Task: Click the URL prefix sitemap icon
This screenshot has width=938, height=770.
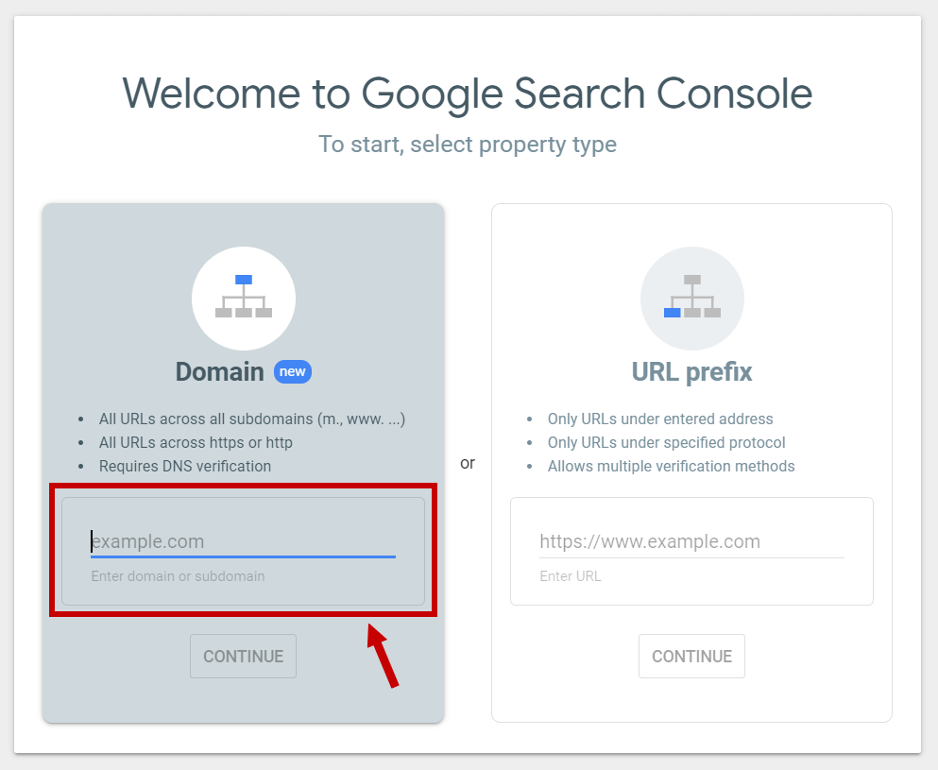Action: [692, 298]
